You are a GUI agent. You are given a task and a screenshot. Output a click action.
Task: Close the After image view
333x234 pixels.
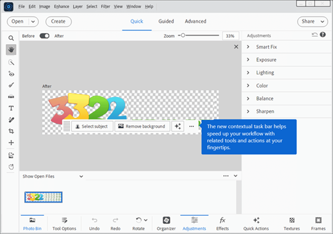[x=236, y=47]
